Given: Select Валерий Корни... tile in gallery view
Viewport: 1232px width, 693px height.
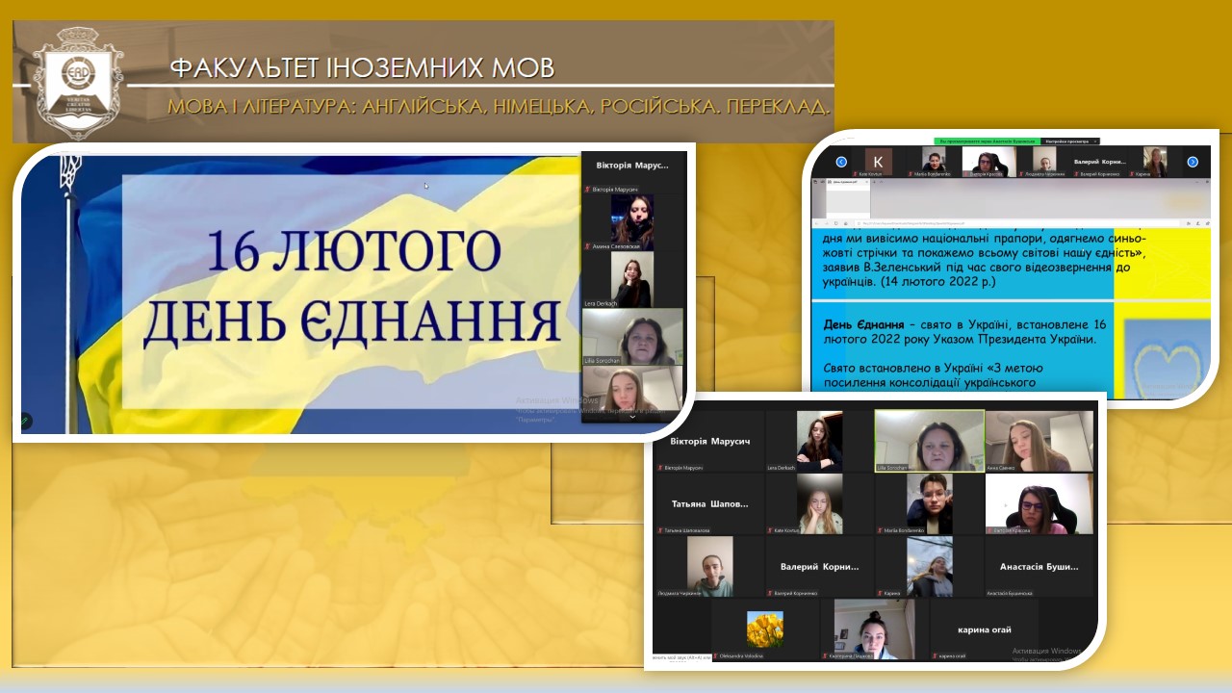Looking at the screenshot, I should coord(820,566).
